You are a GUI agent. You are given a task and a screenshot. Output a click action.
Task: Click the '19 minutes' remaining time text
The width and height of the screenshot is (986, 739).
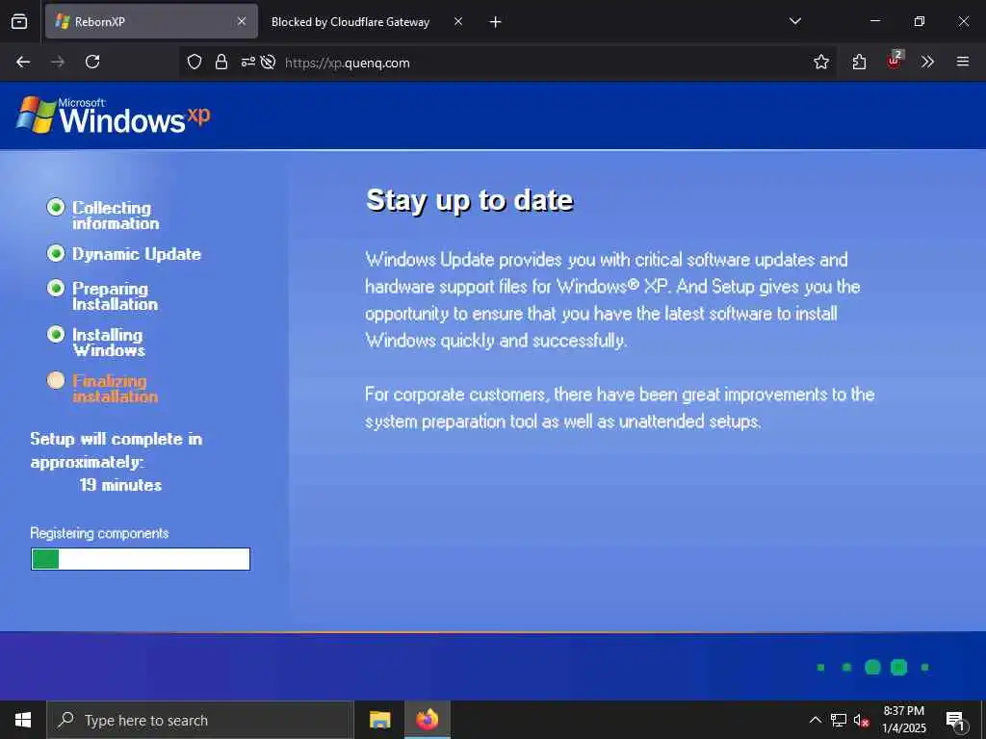click(x=120, y=485)
